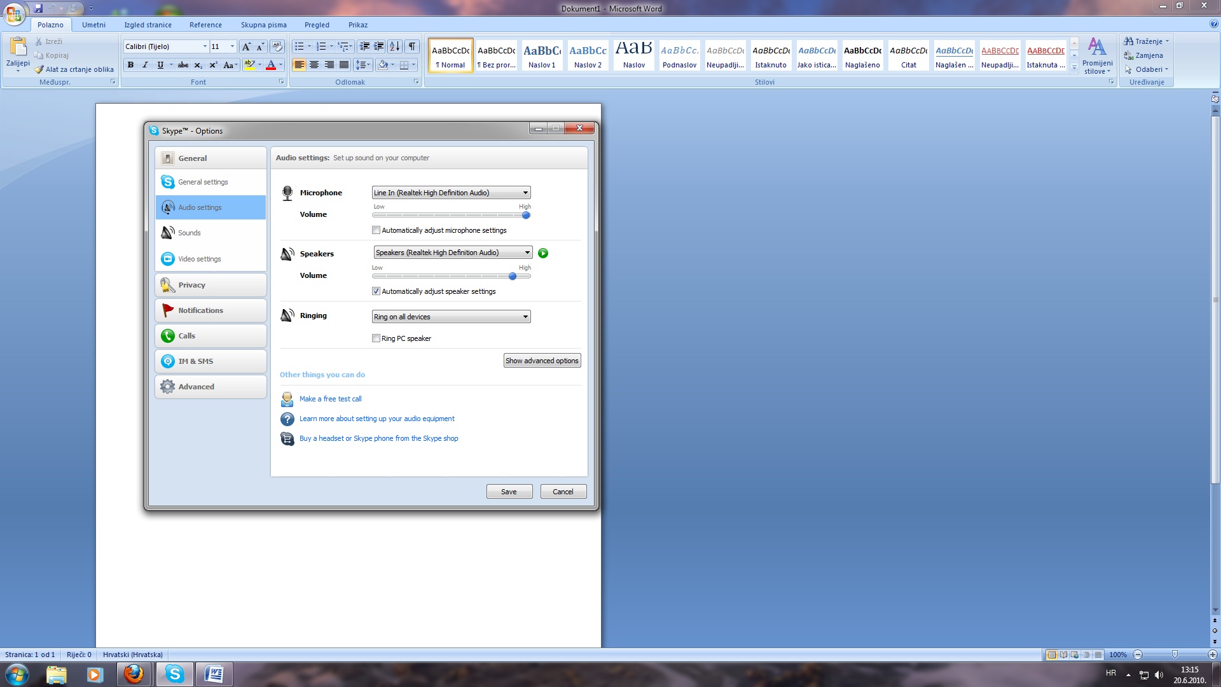Viewport: 1221px width, 687px height.
Task: Click the Bold formatting icon
Action: click(x=130, y=65)
